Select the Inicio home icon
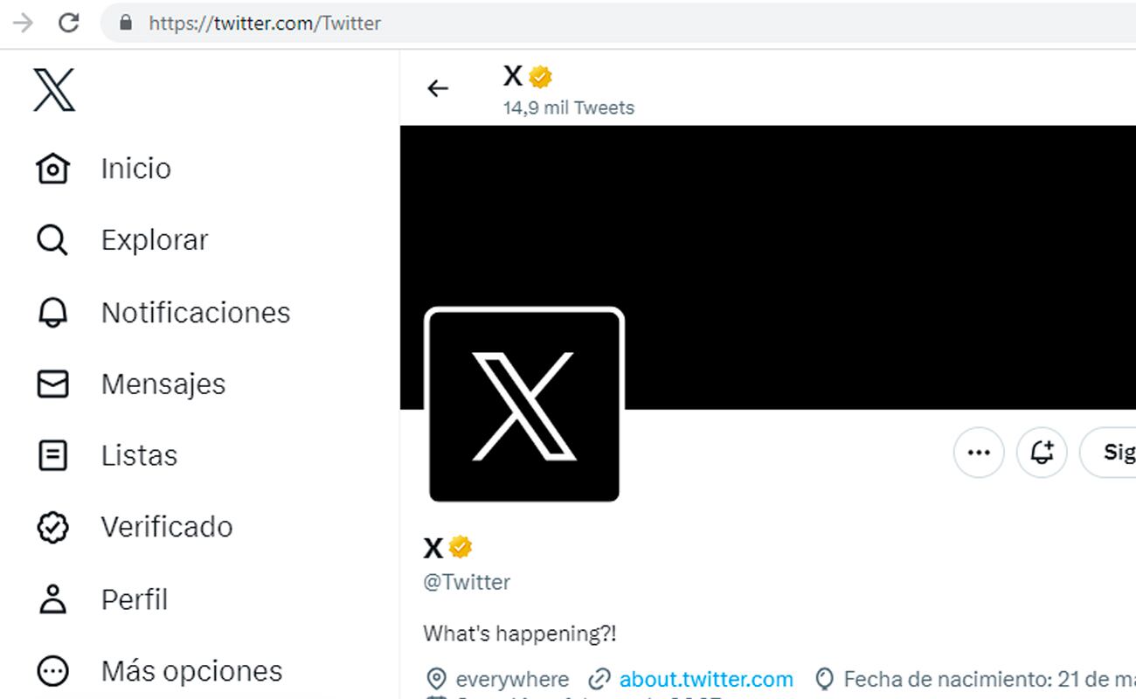Image resolution: width=1136 pixels, height=699 pixels. (x=52, y=168)
